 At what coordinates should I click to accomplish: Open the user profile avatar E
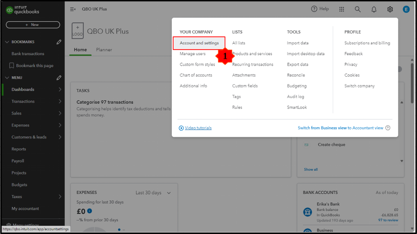(406, 9)
